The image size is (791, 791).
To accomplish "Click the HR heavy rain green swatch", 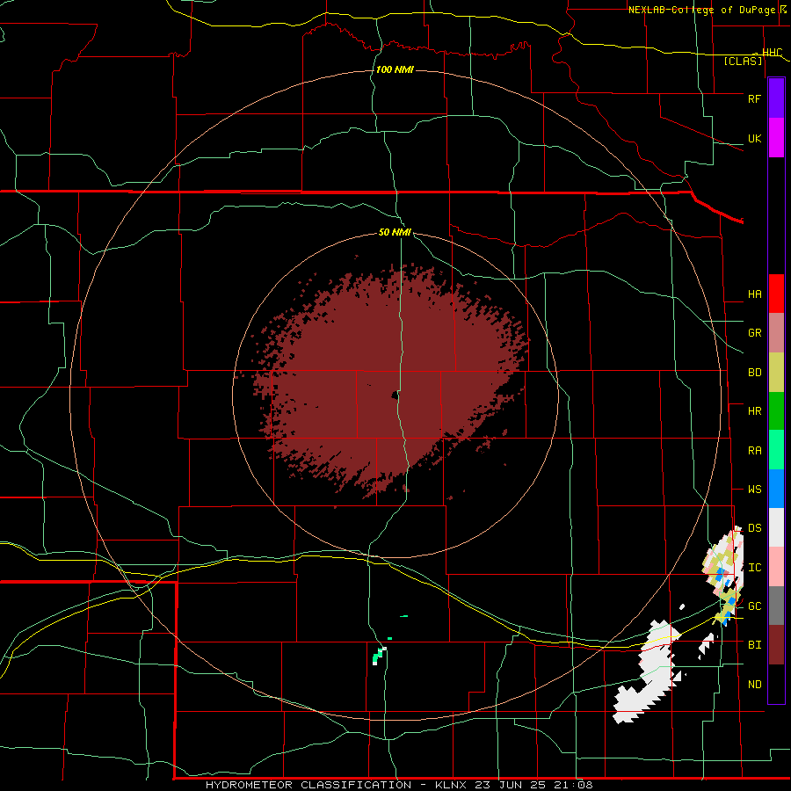I will [776, 411].
